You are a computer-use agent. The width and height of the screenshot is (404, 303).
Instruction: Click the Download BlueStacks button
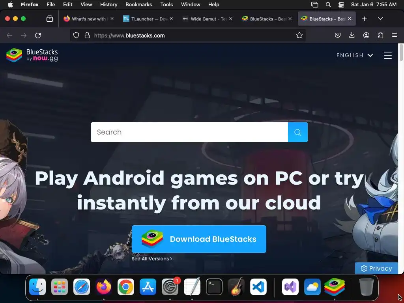(199, 239)
